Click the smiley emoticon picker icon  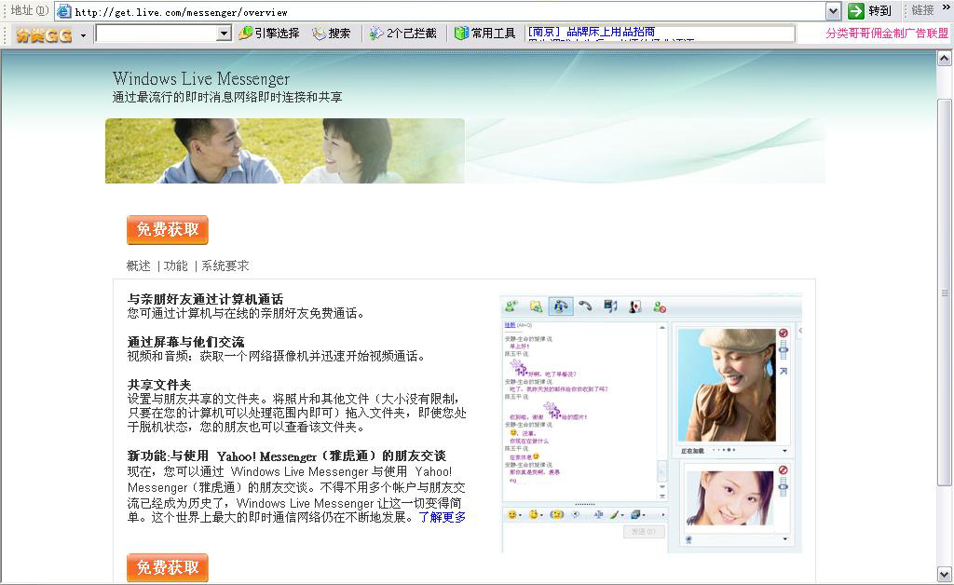pos(512,514)
